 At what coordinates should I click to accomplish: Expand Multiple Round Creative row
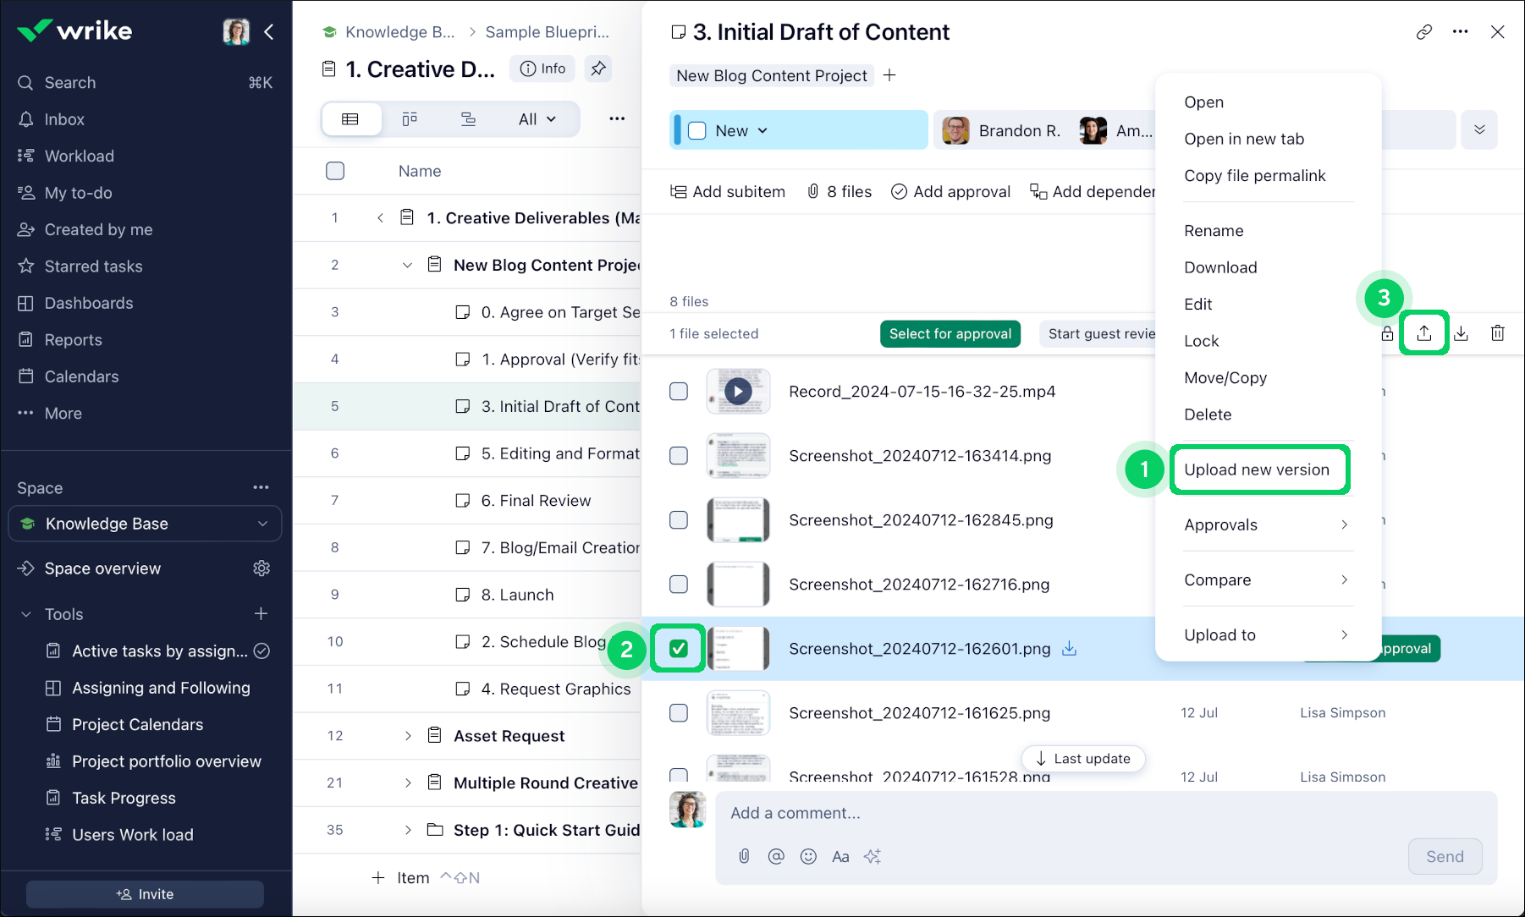tap(407, 783)
